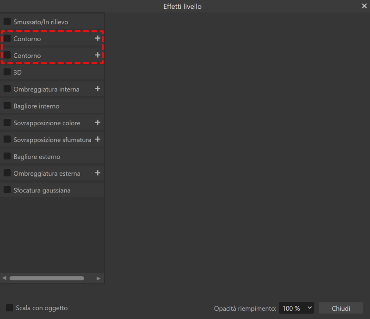Add an Ombreggiatura interna effect with its plus
This screenshot has height=319, width=370.
pyautogui.click(x=98, y=89)
